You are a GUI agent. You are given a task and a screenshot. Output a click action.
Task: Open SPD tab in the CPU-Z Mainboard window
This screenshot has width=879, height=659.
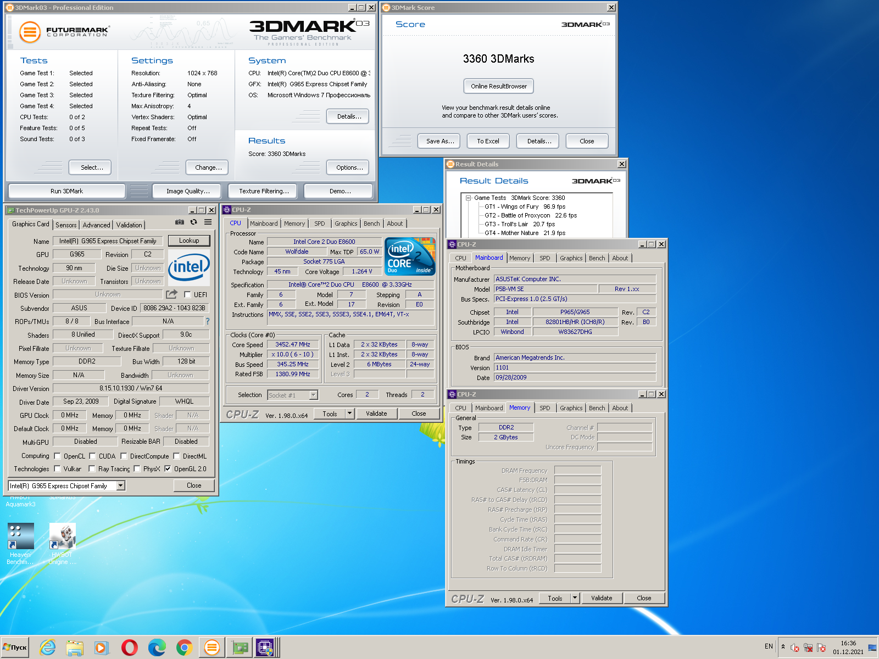coord(544,258)
